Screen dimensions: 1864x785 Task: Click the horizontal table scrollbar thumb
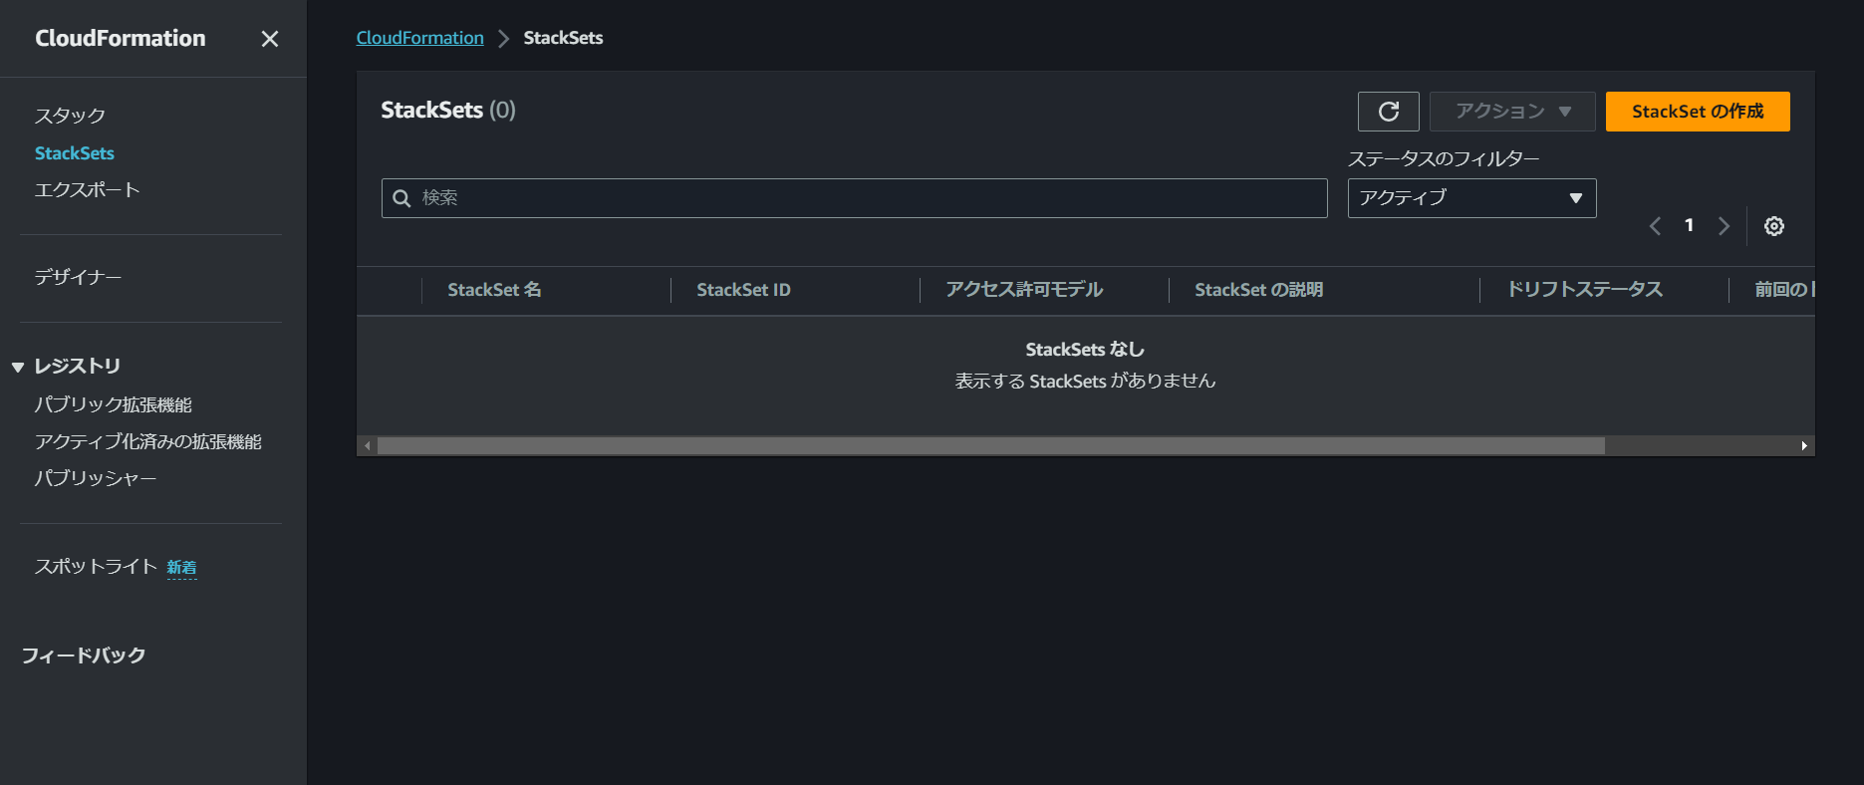coord(990,446)
